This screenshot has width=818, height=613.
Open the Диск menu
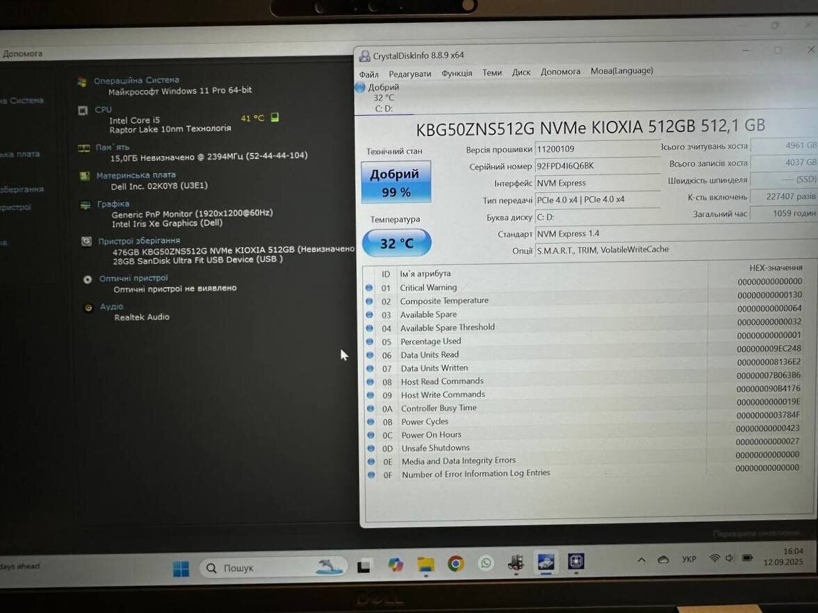pyautogui.click(x=521, y=72)
